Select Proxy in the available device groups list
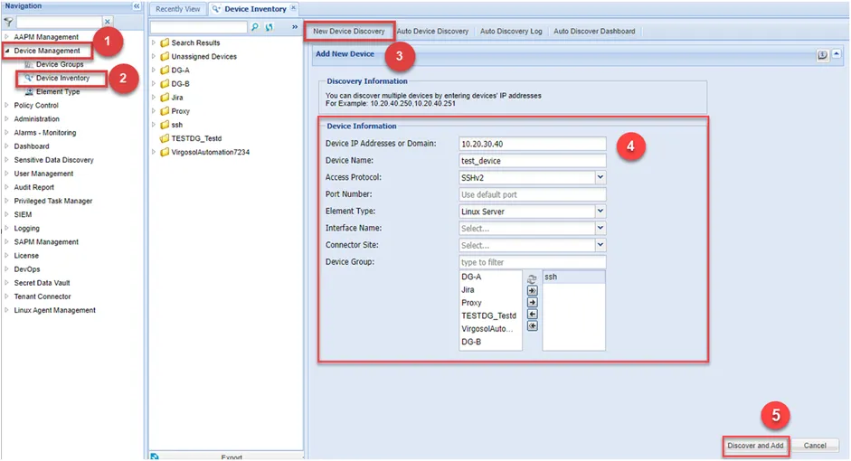 490,303
